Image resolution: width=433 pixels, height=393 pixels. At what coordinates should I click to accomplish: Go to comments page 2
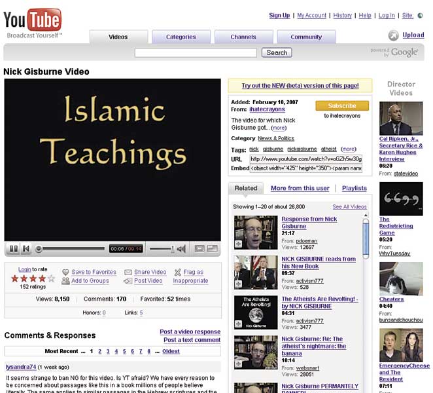click(99, 351)
